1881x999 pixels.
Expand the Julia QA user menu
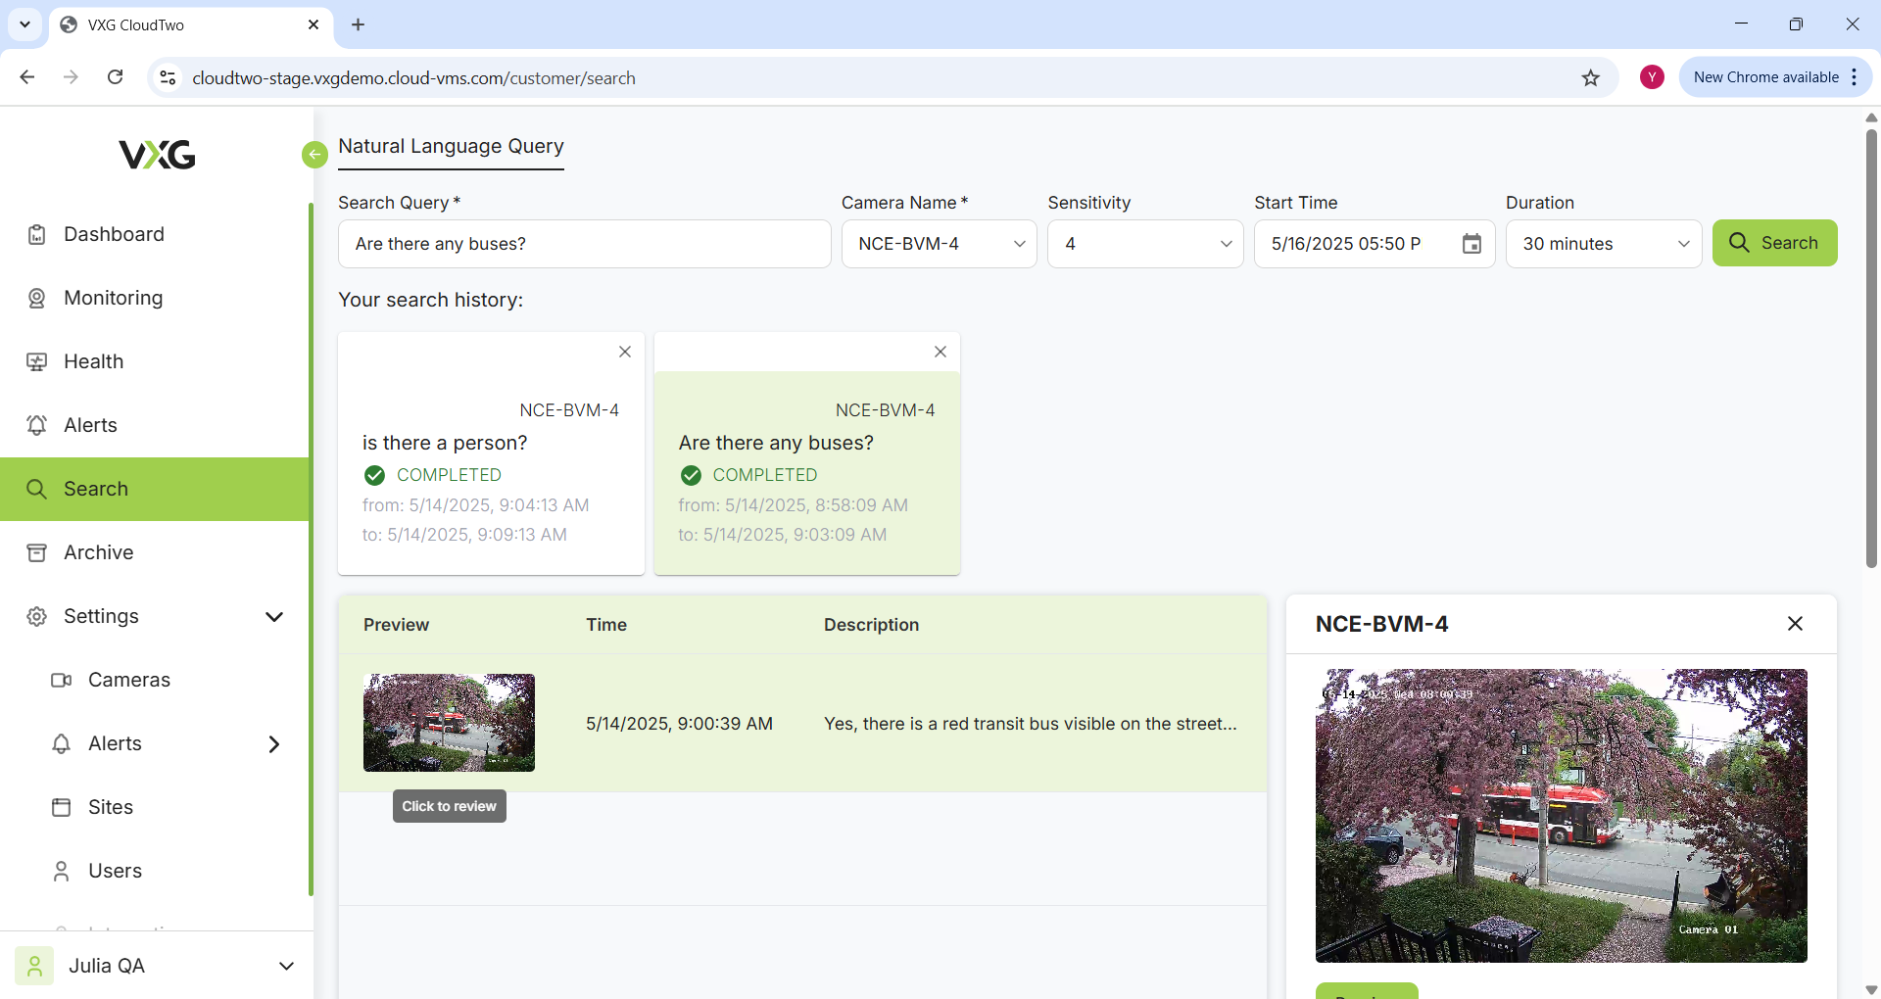point(286,966)
